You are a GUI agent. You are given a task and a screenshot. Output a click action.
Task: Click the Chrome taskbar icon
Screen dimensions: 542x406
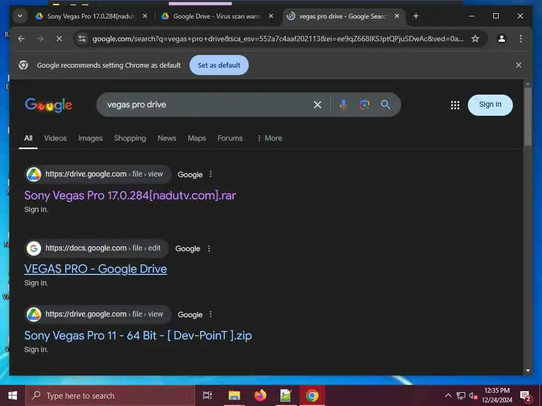coord(312,395)
